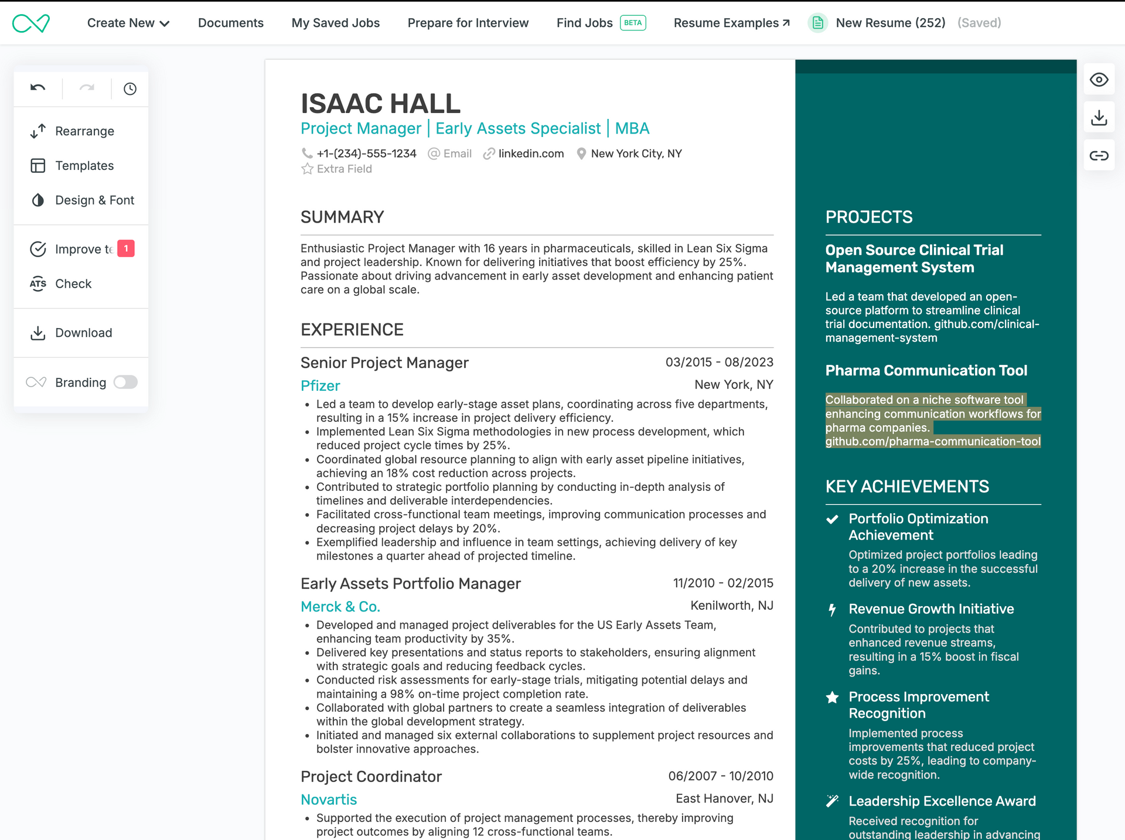
Task: Copy share link via chain icon
Action: click(1099, 155)
